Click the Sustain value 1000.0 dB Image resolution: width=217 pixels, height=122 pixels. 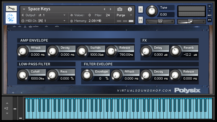pyautogui.click(x=97, y=55)
